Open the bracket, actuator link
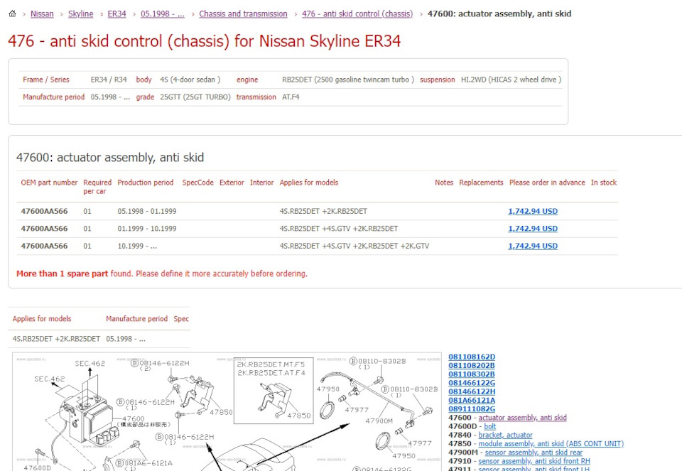Screen dimensions: 682x471 coord(505,435)
